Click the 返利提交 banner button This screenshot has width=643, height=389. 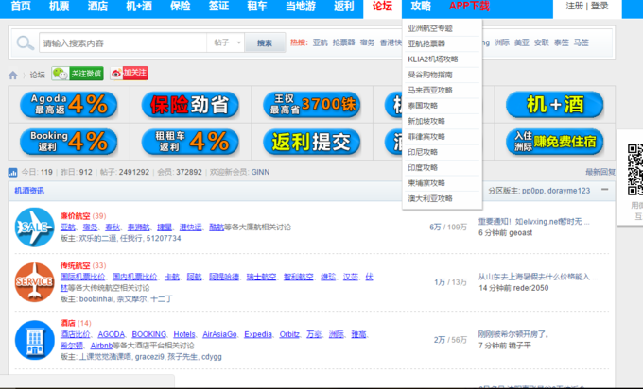[x=312, y=142]
